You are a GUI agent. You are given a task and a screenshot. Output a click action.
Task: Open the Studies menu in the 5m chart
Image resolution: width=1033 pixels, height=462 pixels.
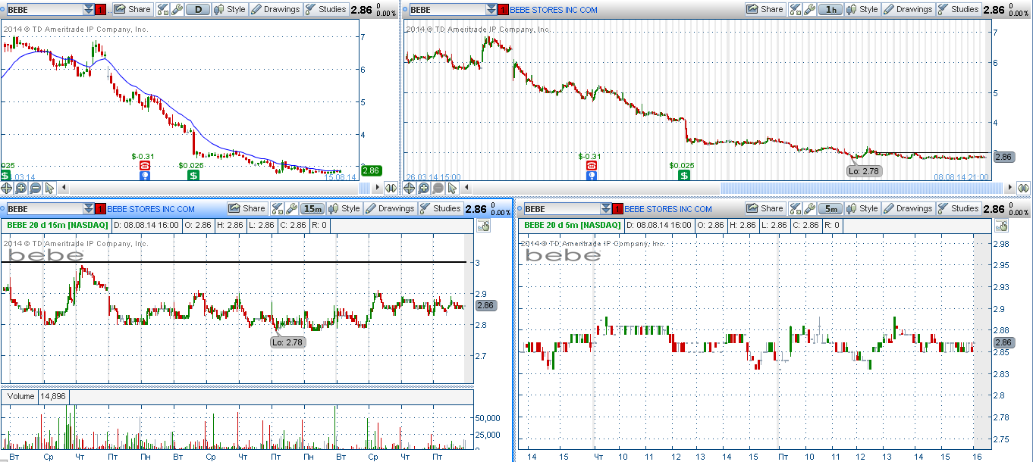click(959, 209)
